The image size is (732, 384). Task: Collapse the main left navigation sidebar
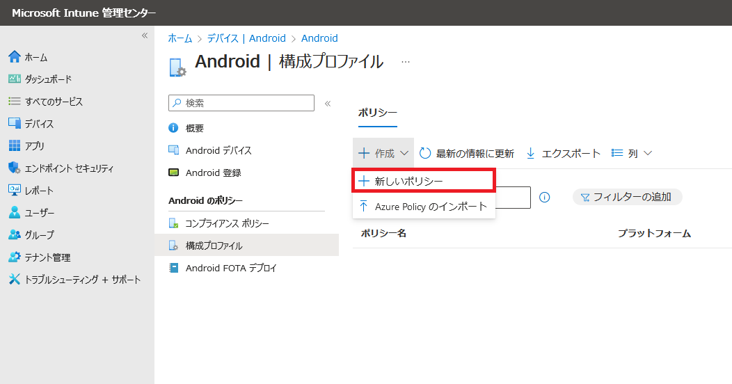click(145, 35)
